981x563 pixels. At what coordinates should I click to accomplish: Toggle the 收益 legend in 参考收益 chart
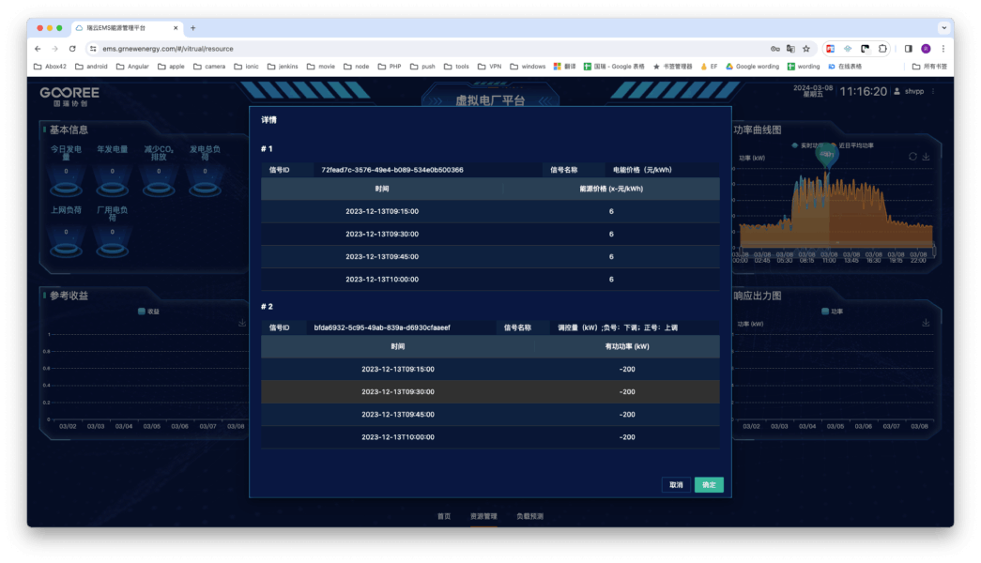pos(148,311)
